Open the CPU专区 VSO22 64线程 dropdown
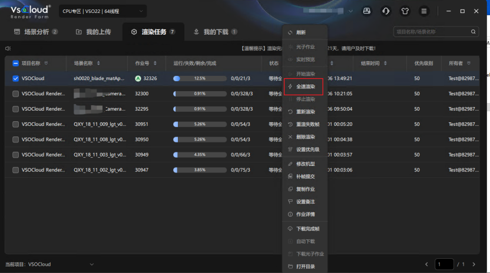490x273 pixels. tap(102, 11)
